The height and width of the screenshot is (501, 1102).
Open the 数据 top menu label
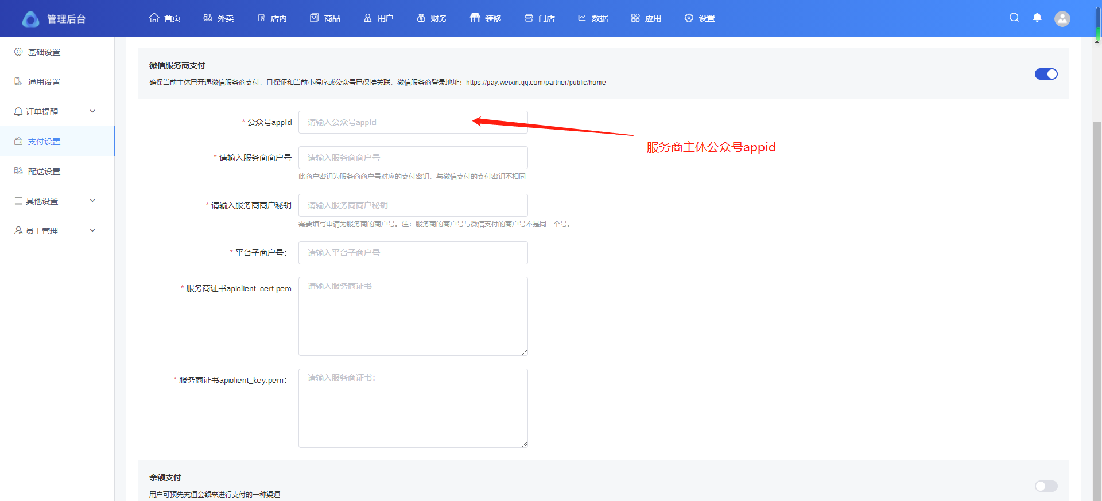click(600, 18)
